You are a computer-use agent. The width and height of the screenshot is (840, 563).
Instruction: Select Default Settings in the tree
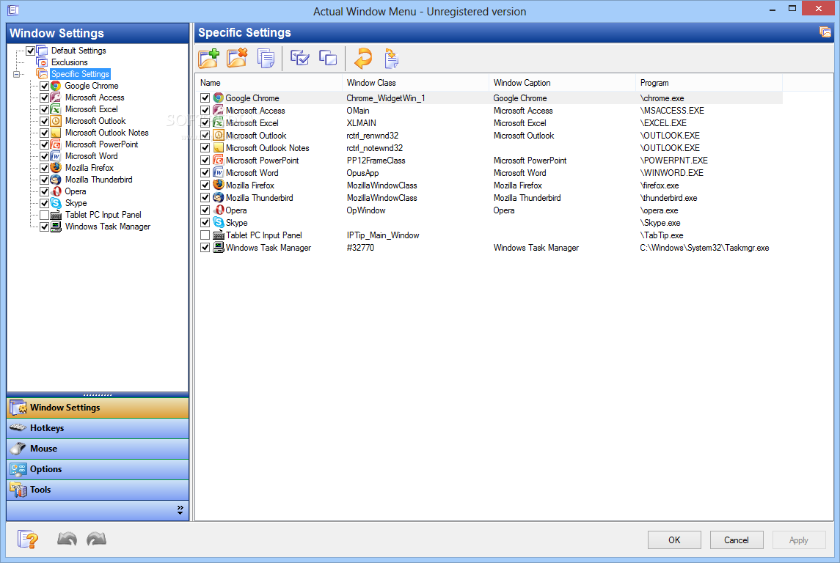[78, 51]
